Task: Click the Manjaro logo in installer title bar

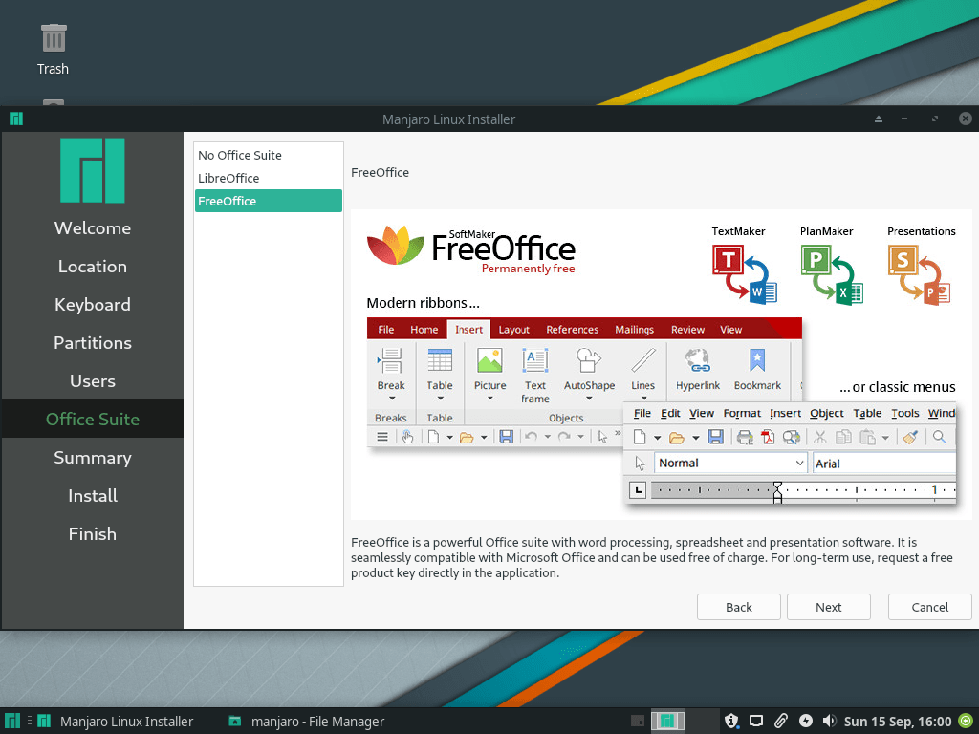Action: (x=16, y=119)
